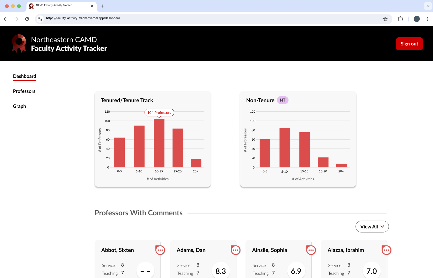The image size is (433, 278).
Task: Open the browser extensions puzzle icon
Action: [x=400, y=19]
